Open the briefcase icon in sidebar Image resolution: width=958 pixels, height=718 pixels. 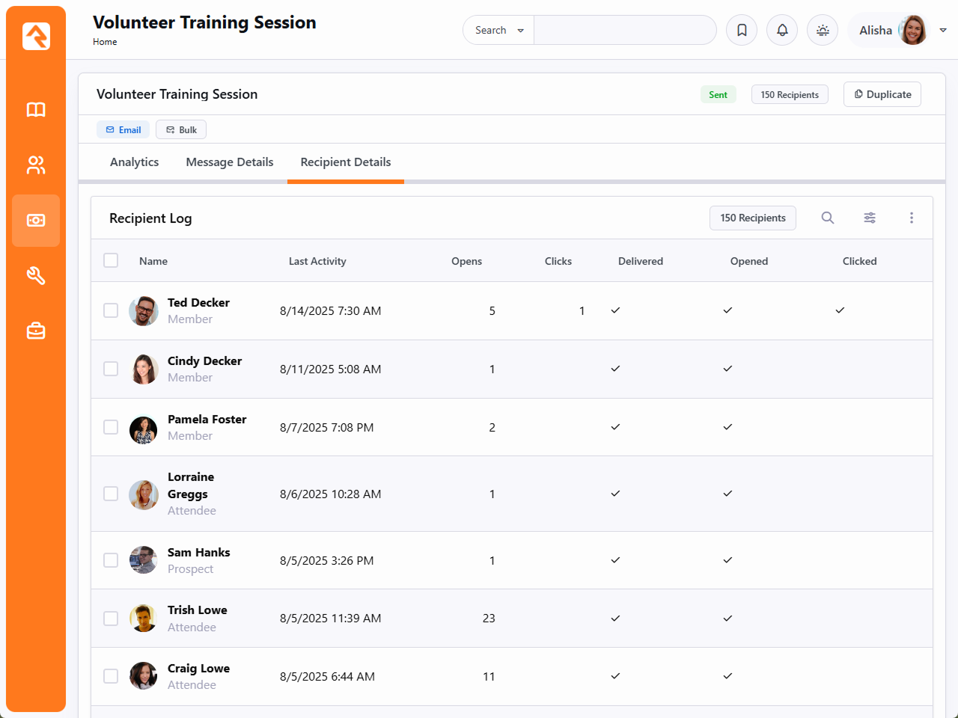point(36,331)
